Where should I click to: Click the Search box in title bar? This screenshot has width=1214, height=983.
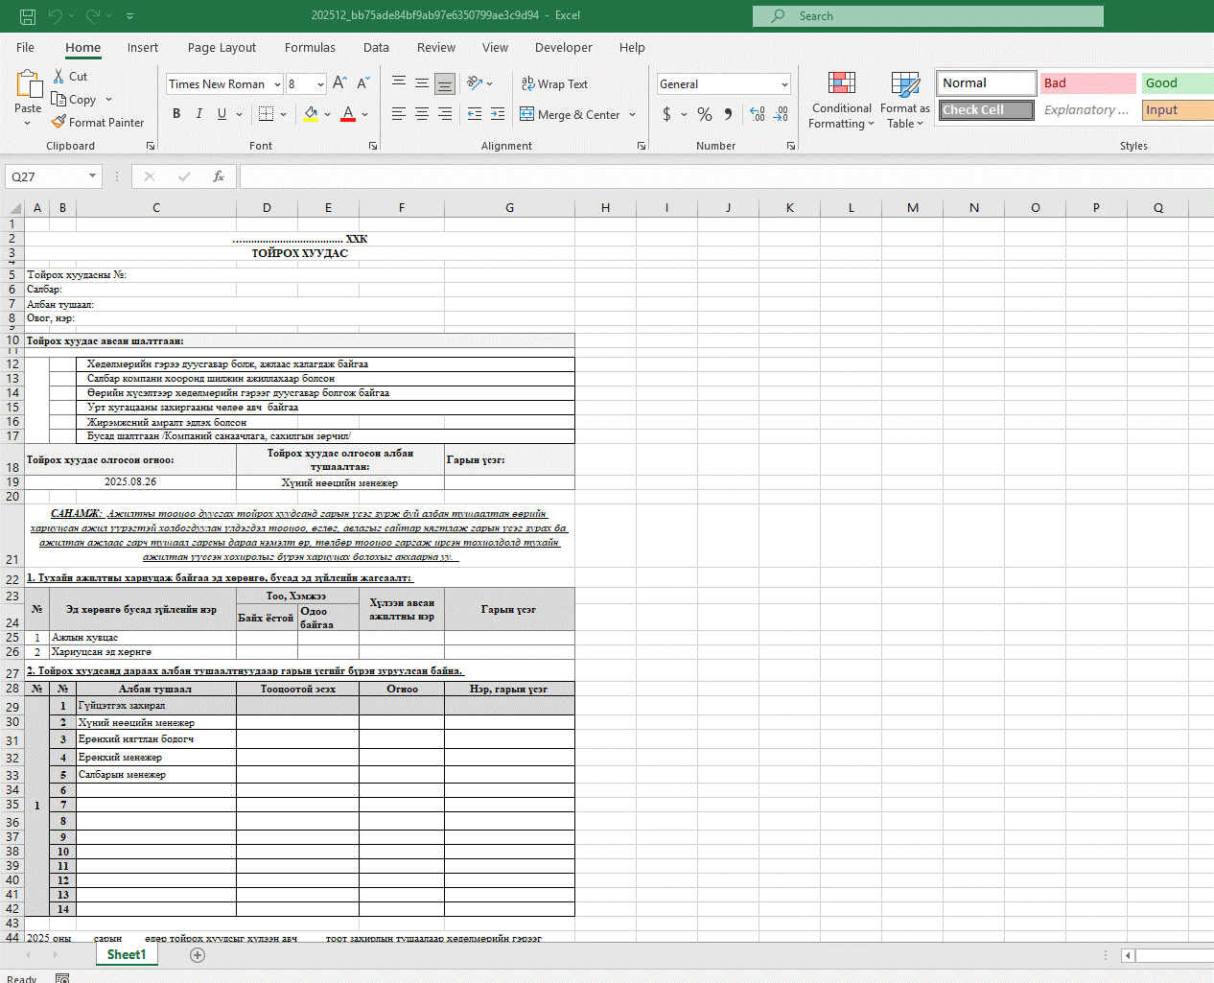[x=927, y=16]
